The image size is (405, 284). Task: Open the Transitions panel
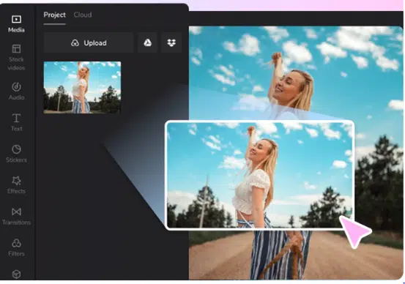tap(16, 216)
